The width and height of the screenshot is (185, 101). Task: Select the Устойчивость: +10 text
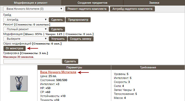[53, 96]
